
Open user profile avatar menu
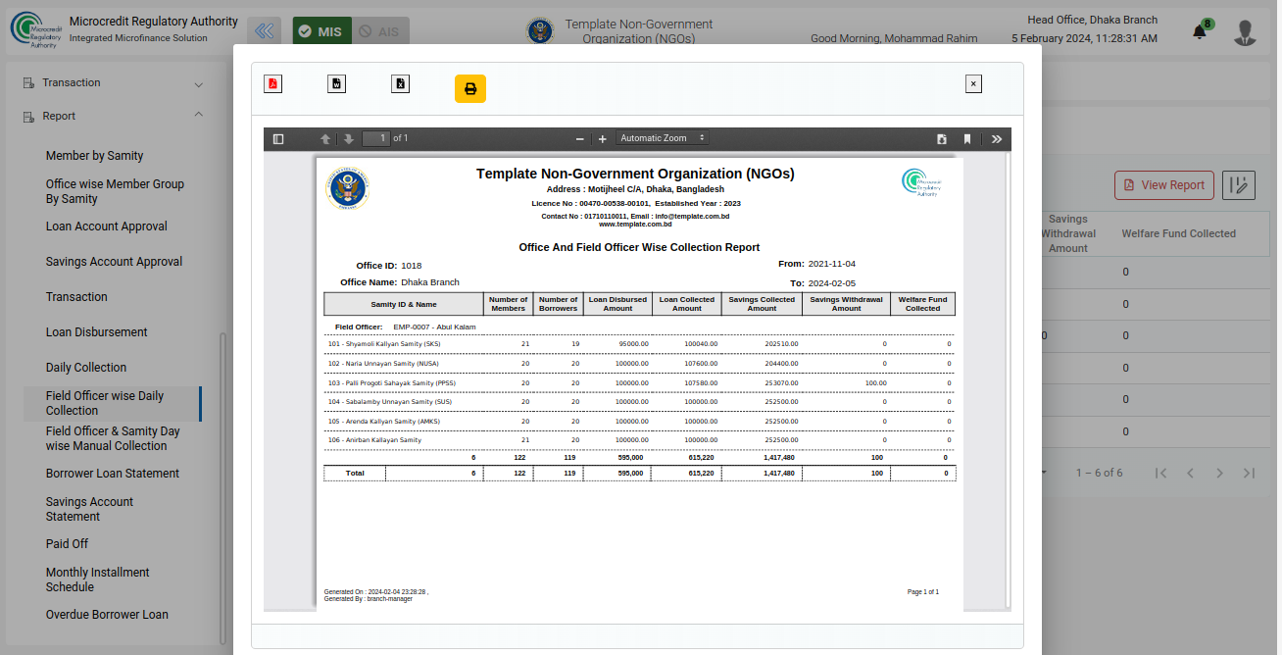[x=1245, y=32]
